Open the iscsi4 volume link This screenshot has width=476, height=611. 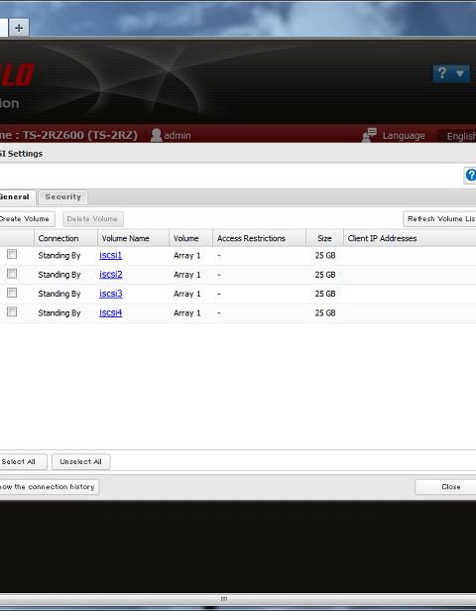click(111, 312)
